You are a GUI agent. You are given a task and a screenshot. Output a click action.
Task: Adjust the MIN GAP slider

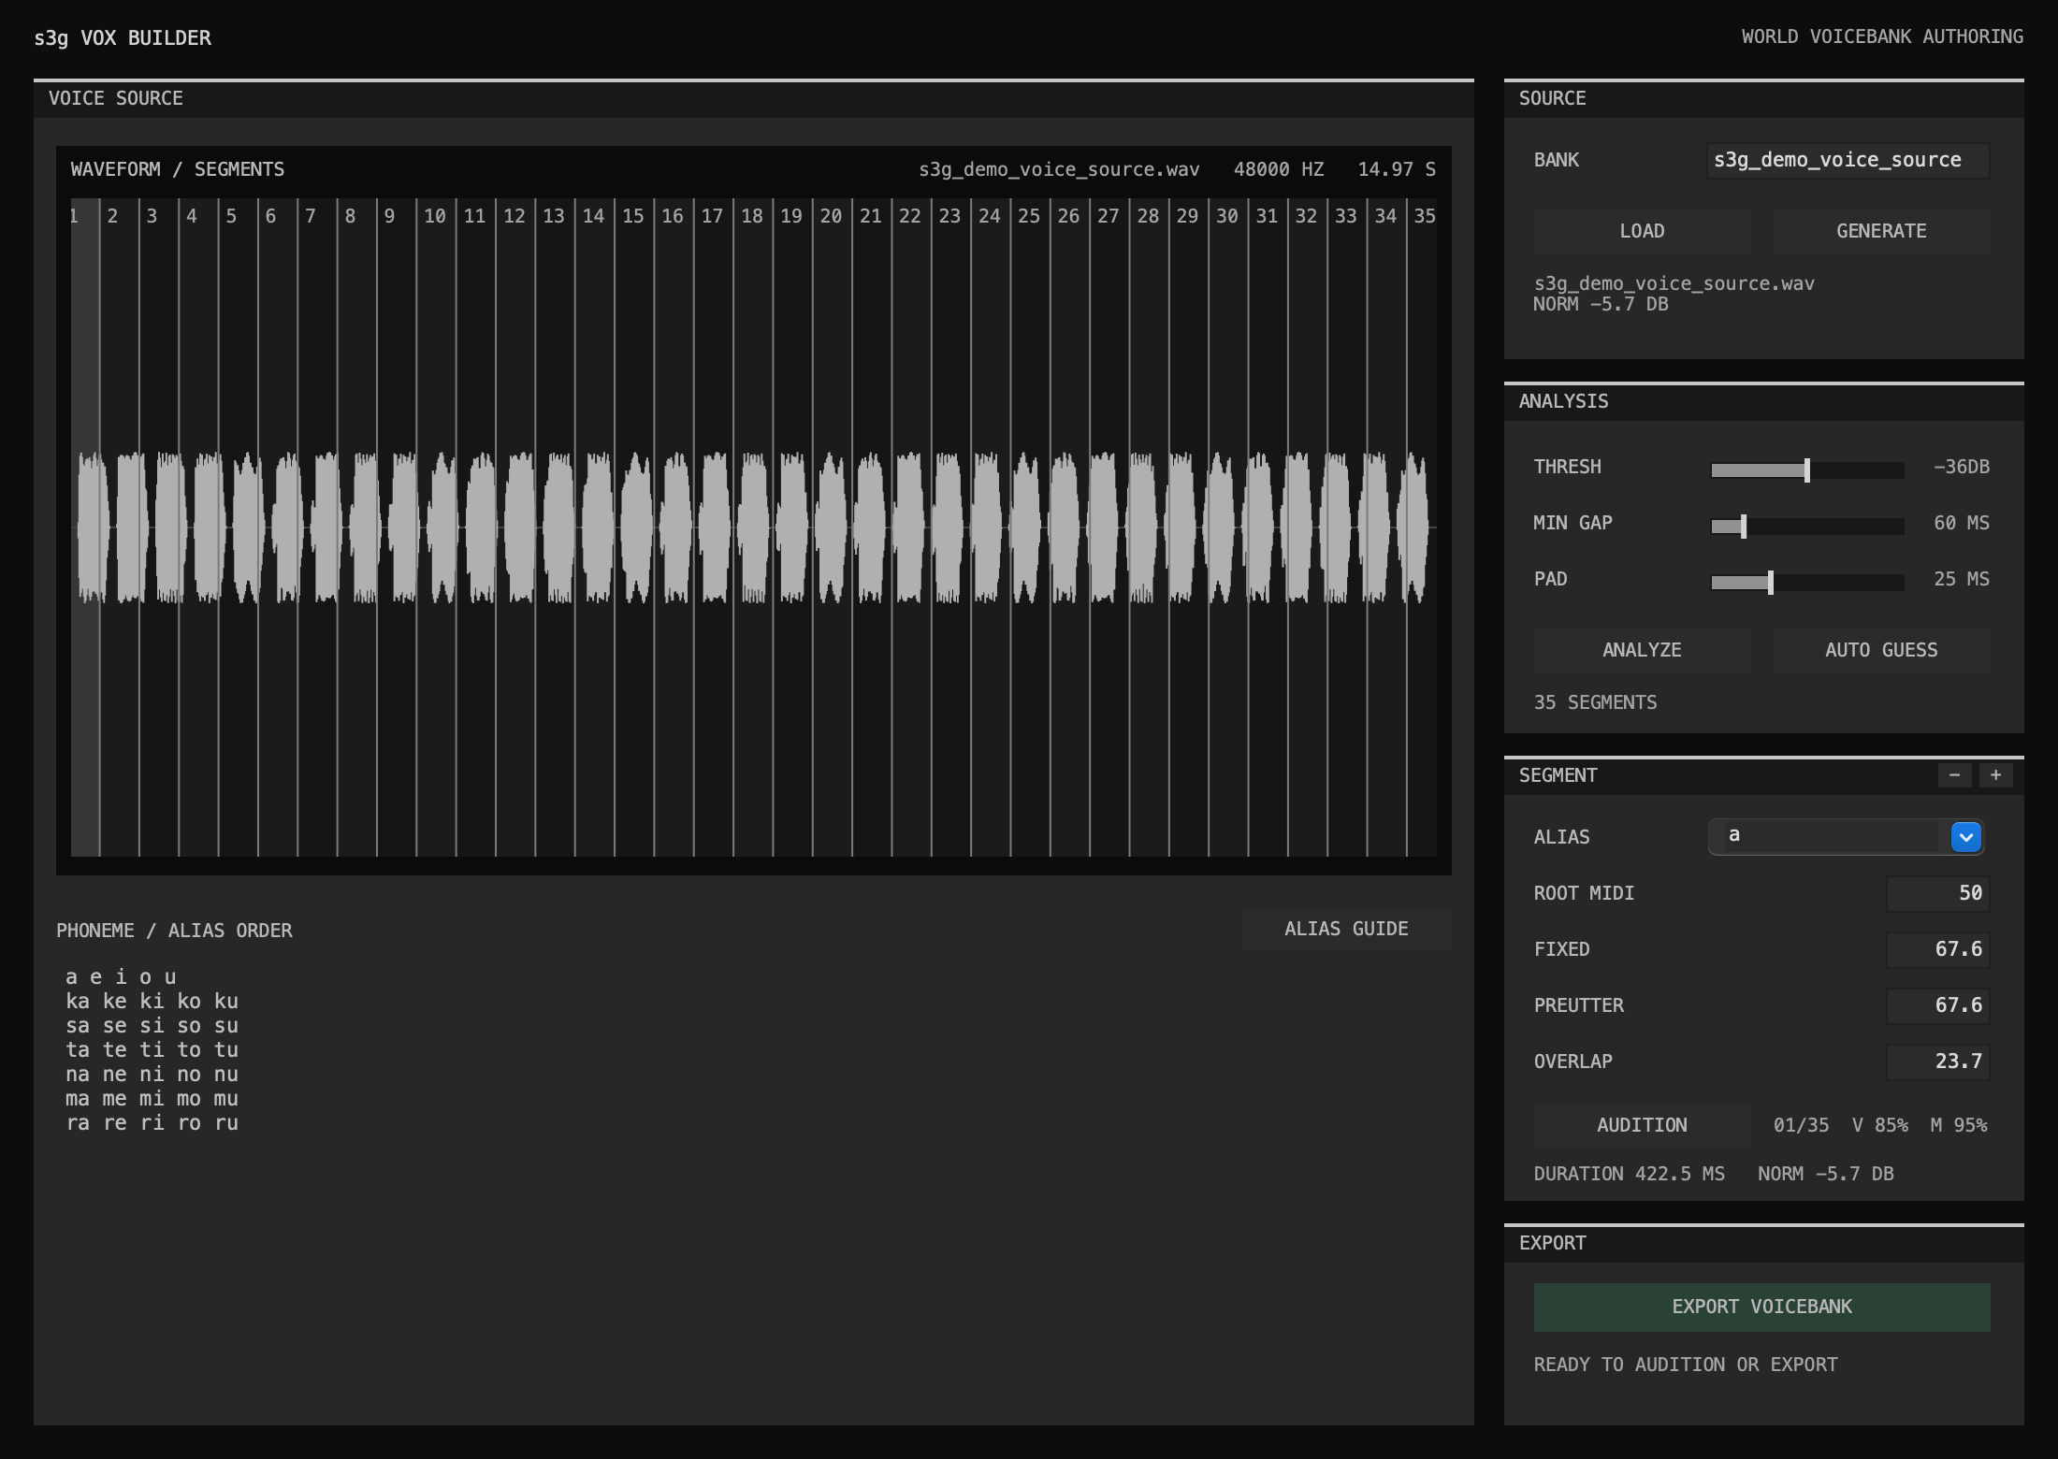(1807, 526)
